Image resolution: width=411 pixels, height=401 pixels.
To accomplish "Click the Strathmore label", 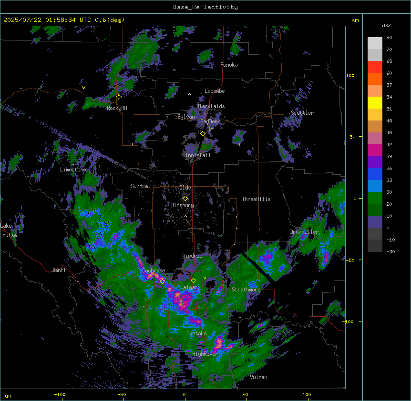I will point(246,289).
